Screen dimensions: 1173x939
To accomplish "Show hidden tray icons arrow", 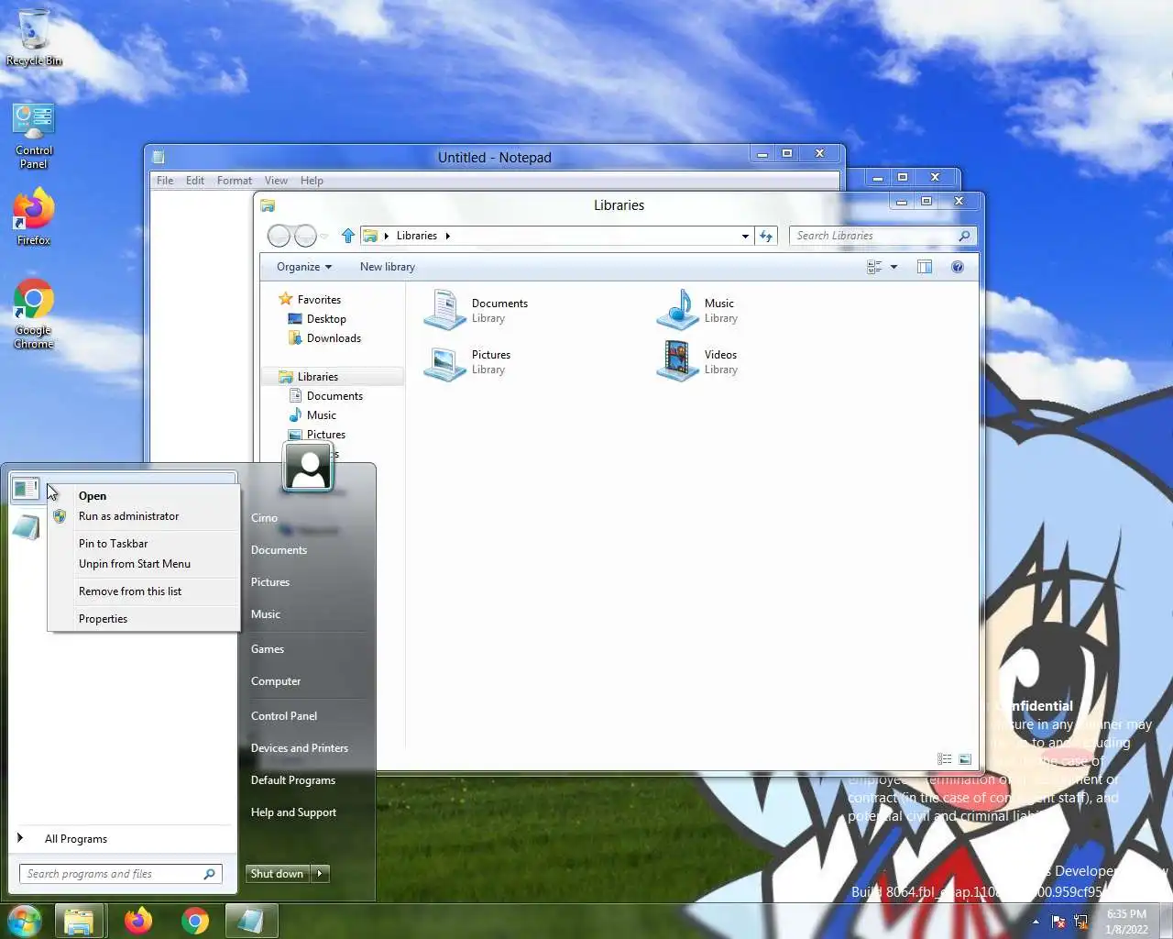I will (x=1036, y=922).
